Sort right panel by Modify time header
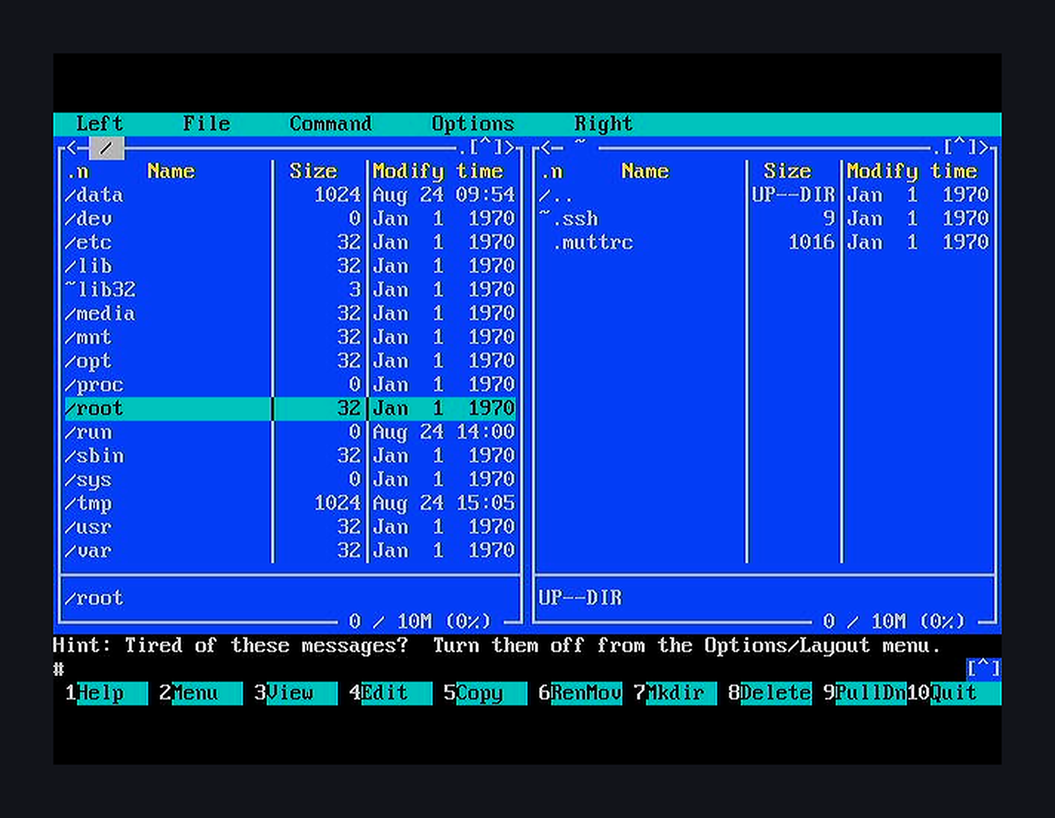 click(912, 171)
